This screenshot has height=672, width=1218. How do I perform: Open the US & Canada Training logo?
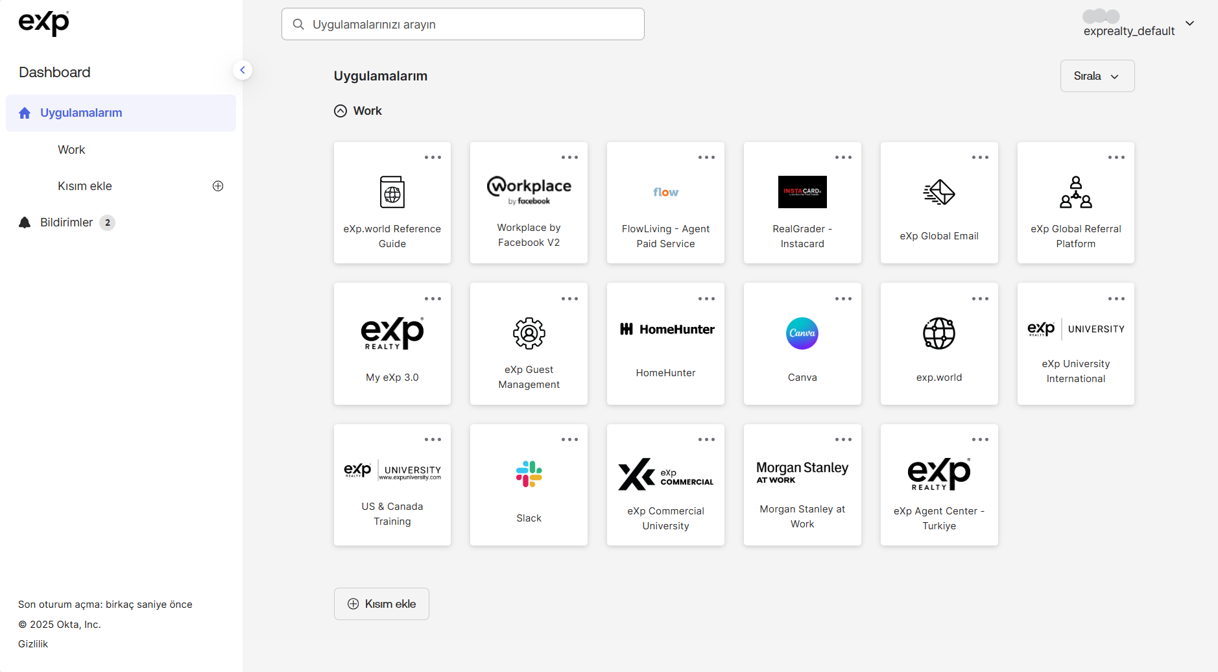[392, 470]
